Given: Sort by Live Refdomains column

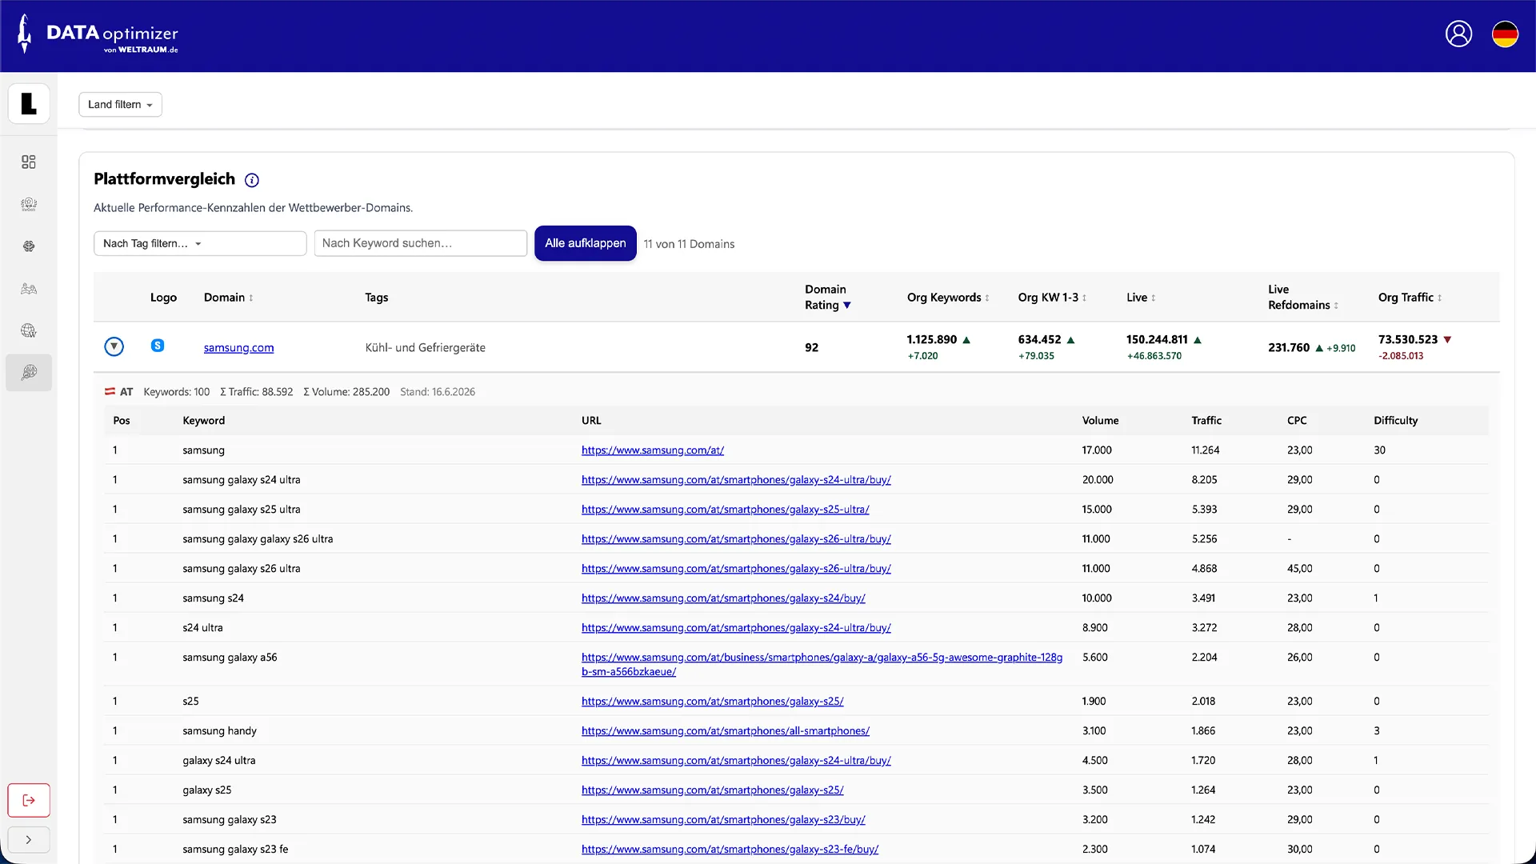Looking at the screenshot, I should pyautogui.click(x=1303, y=298).
